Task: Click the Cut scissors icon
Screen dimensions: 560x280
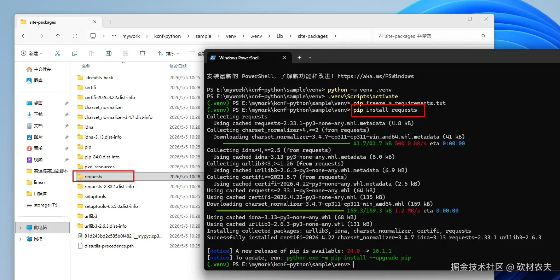Action: [58, 53]
